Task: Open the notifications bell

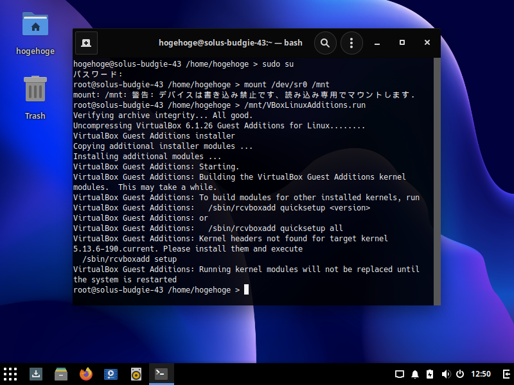Action: click(415, 374)
